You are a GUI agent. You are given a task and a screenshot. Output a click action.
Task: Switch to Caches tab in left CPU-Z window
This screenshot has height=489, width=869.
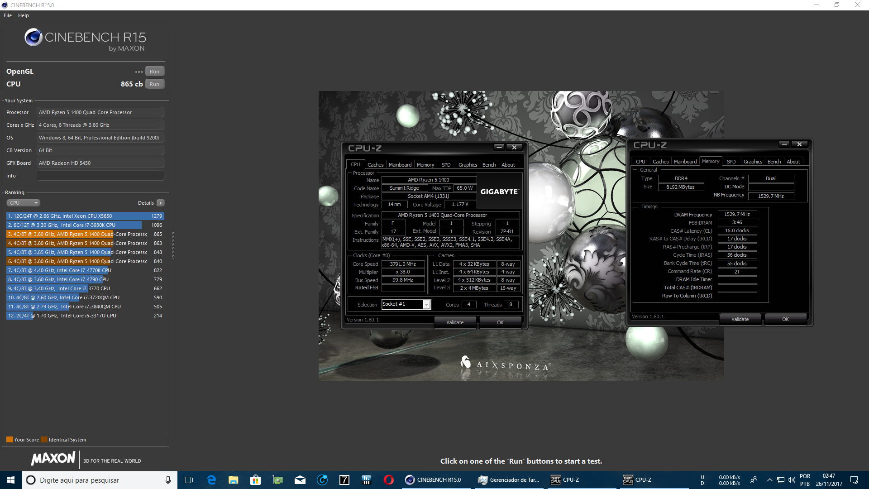coord(375,165)
